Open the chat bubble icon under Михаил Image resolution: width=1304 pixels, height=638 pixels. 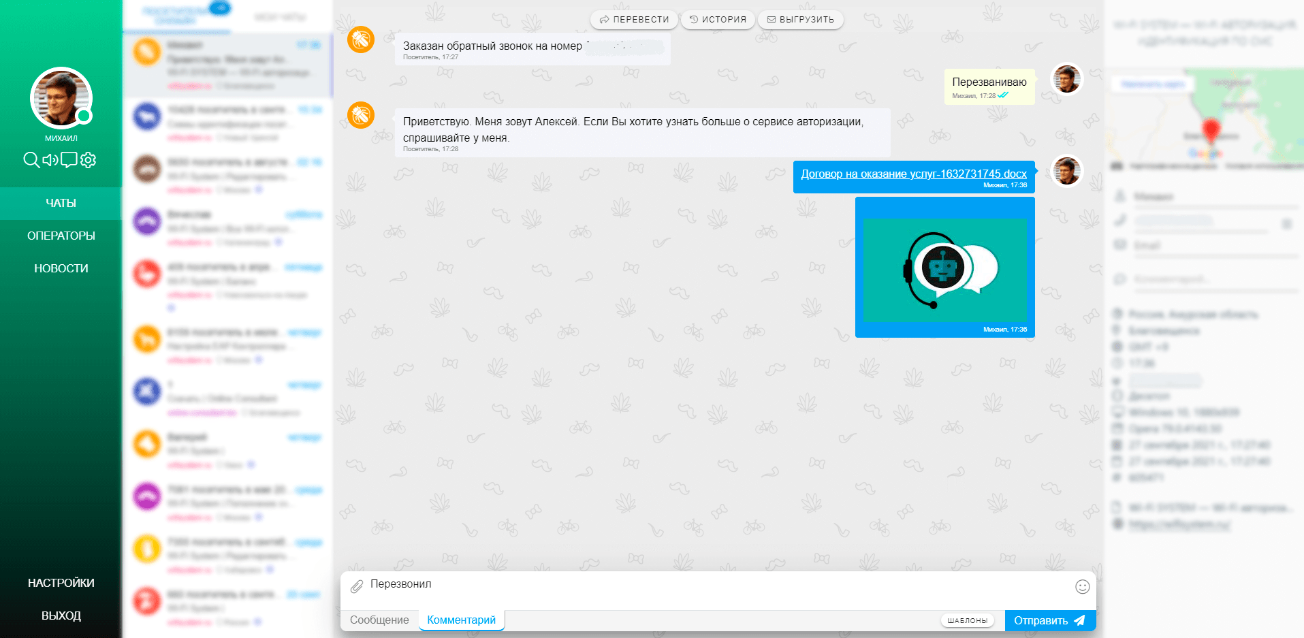point(69,160)
